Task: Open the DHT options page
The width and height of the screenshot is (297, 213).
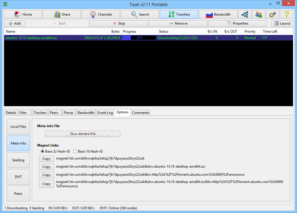Action: tap(18, 177)
